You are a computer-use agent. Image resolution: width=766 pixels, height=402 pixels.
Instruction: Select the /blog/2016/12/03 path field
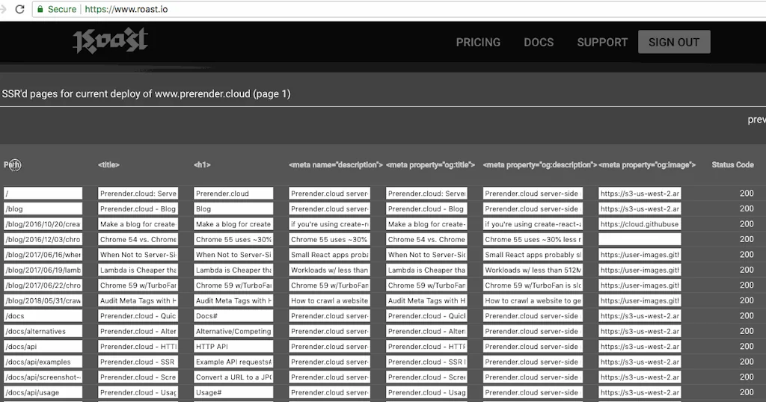[x=43, y=239]
